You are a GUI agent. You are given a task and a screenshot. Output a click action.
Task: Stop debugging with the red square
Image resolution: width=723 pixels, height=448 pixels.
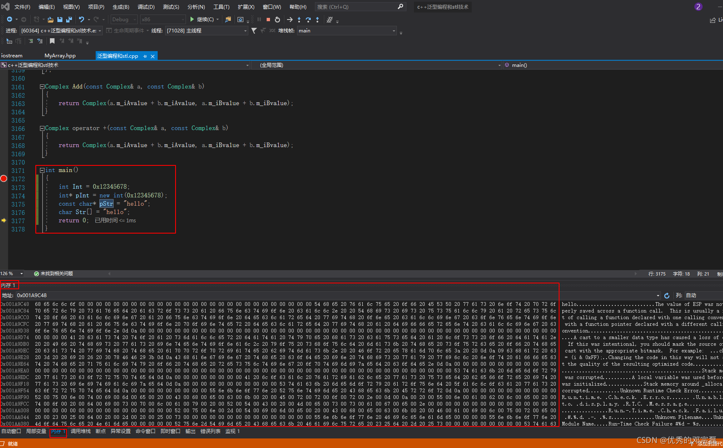[x=268, y=20]
